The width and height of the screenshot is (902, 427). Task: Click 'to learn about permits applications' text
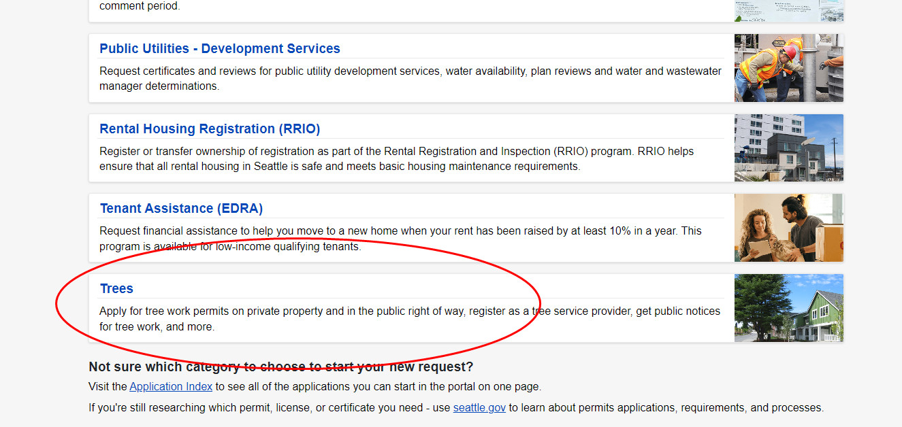click(x=666, y=408)
